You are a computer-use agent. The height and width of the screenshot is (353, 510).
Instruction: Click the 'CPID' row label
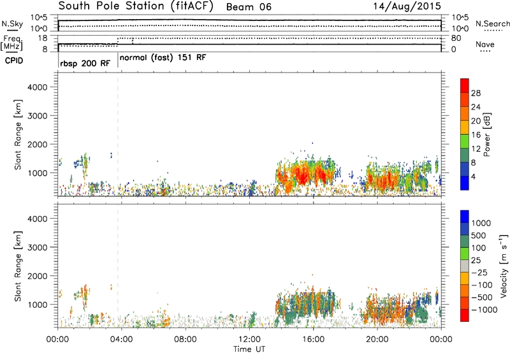pyautogui.click(x=14, y=61)
